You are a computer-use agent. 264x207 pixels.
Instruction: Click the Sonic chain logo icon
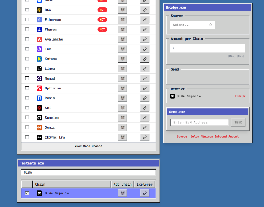39,127
